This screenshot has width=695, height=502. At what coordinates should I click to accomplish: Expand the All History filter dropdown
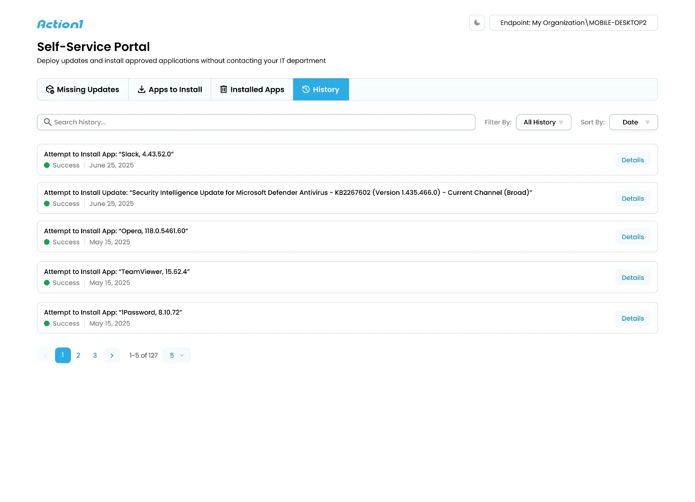coord(543,122)
